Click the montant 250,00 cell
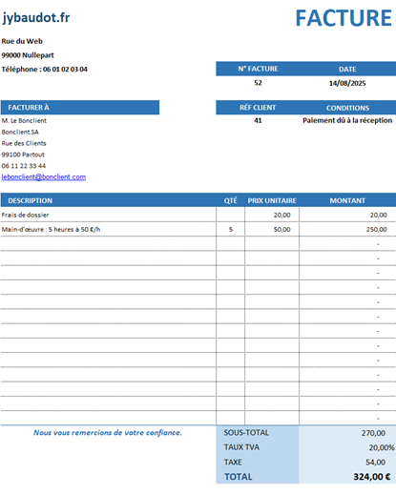The width and height of the screenshot is (396, 495). (x=347, y=229)
